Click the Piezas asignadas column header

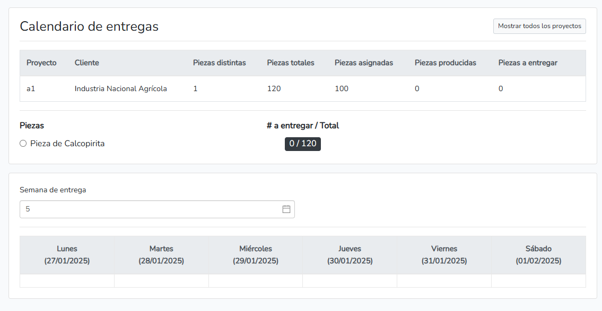click(x=364, y=63)
